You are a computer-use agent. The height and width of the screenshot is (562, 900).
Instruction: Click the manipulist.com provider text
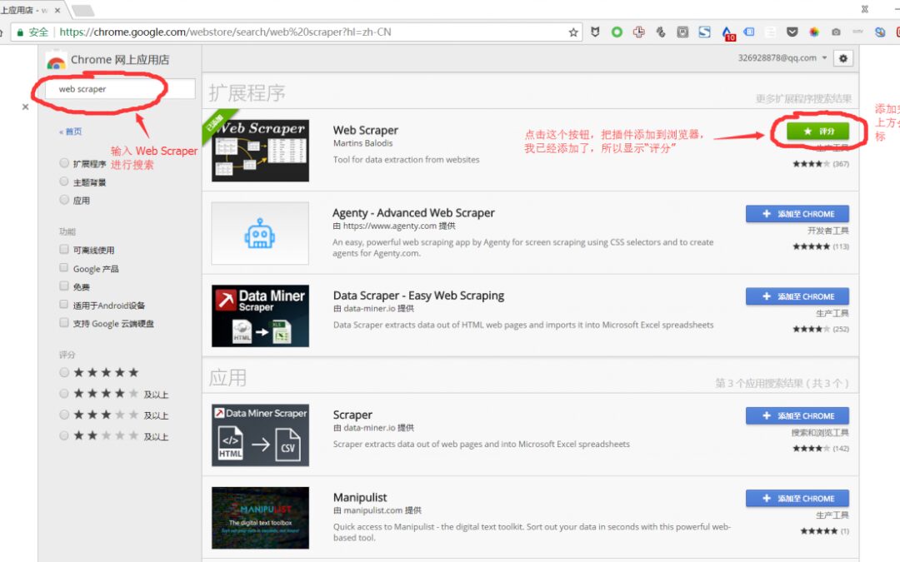(x=377, y=510)
